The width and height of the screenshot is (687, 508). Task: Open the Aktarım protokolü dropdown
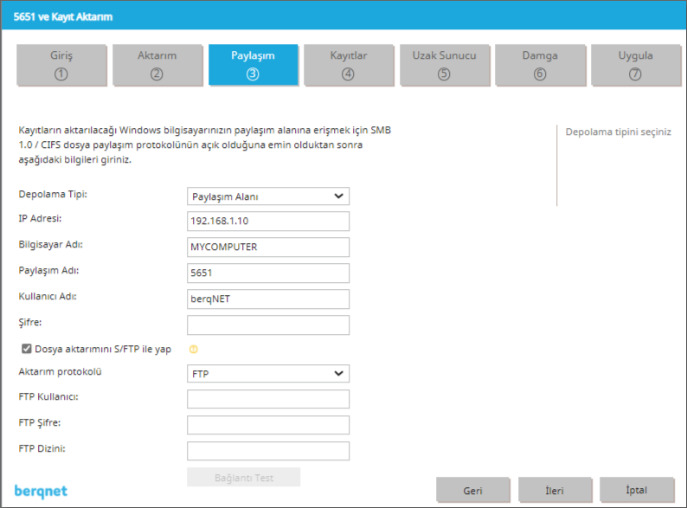tap(268, 374)
